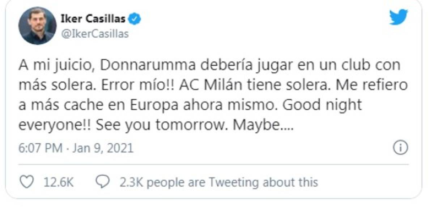Click the 12.6K likes count
The width and height of the screenshot is (434, 209).
59,182
